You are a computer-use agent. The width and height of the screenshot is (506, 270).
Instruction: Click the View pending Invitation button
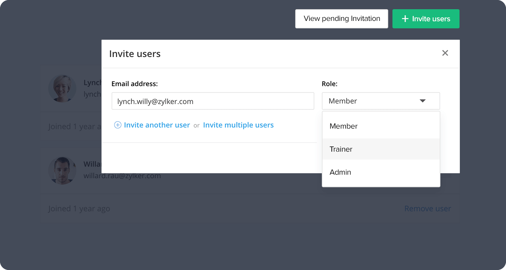(x=342, y=19)
